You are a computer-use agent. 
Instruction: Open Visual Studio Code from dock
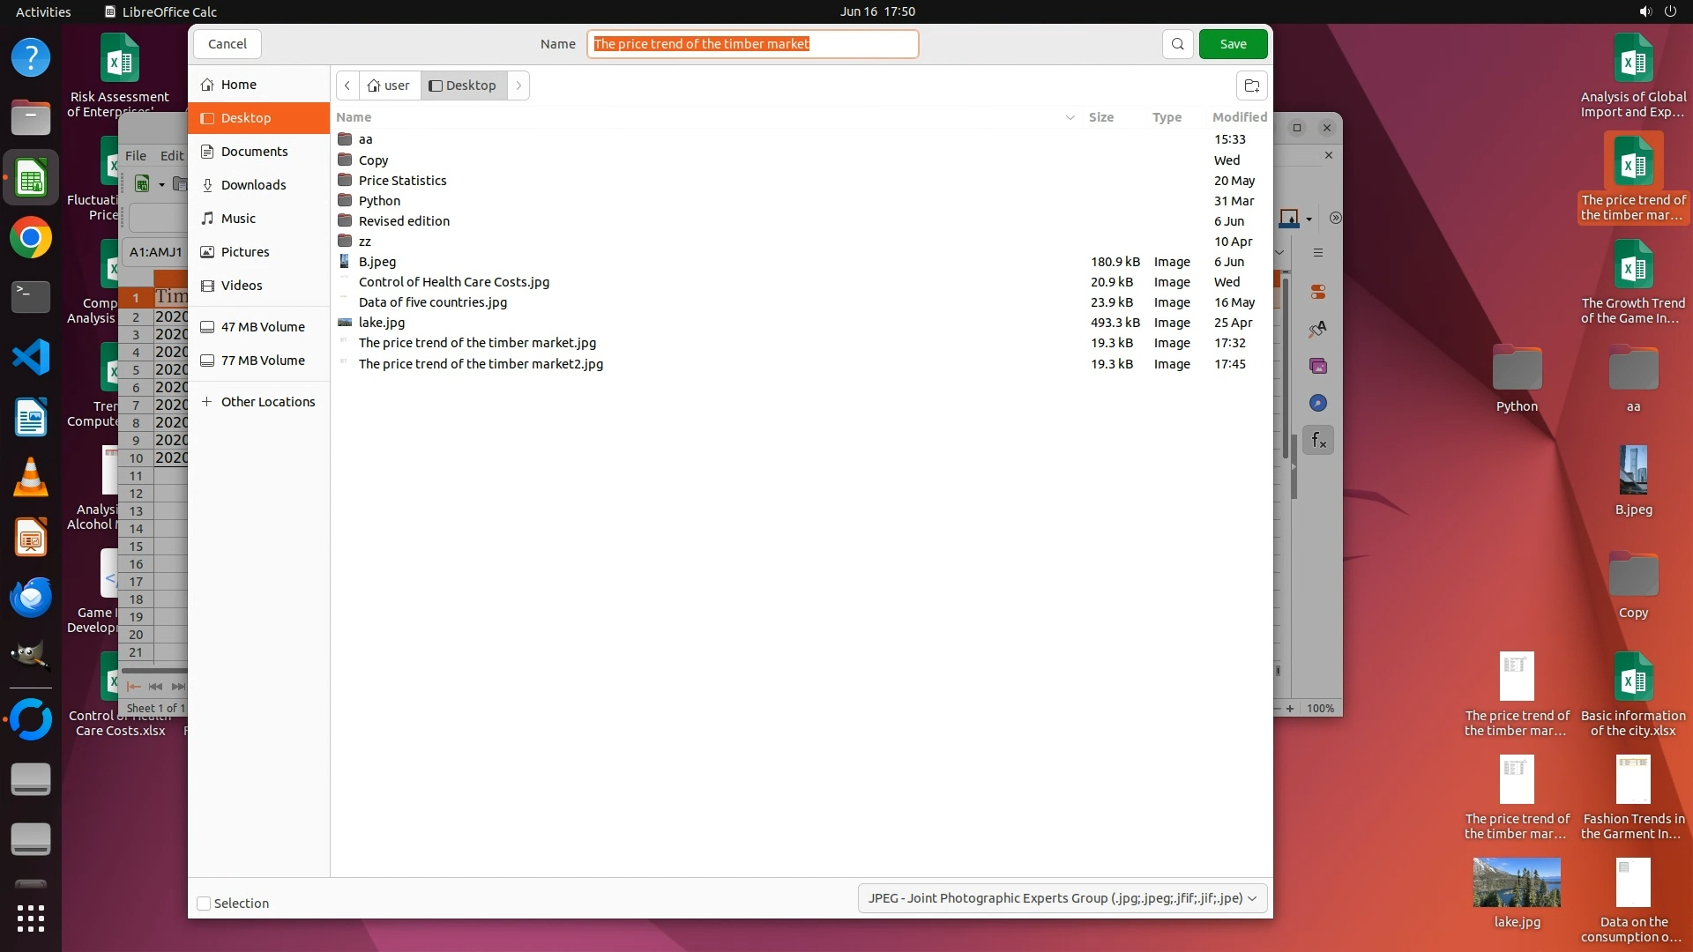click(31, 357)
